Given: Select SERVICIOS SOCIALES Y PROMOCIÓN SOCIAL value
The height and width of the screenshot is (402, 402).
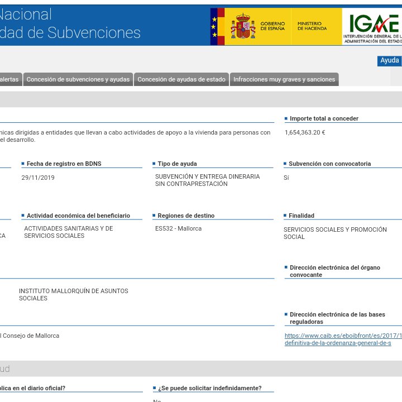Looking at the screenshot, I should [x=335, y=233].
